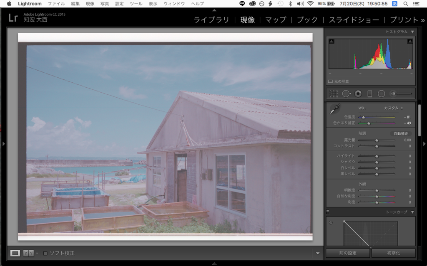Click 初期化 reset button
427x266 pixels.
(x=394, y=253)
